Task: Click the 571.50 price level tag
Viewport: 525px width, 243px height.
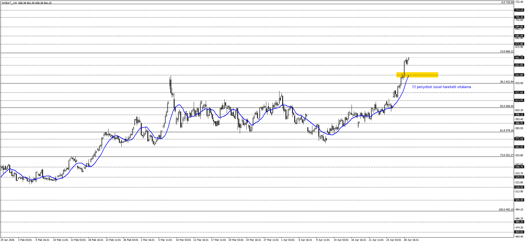Action: [519, 139]
